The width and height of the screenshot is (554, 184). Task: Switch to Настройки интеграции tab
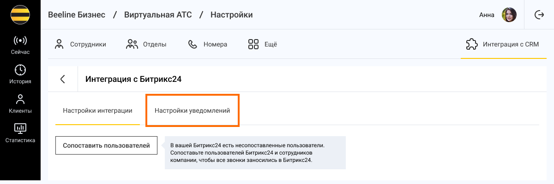click(97, 111)
